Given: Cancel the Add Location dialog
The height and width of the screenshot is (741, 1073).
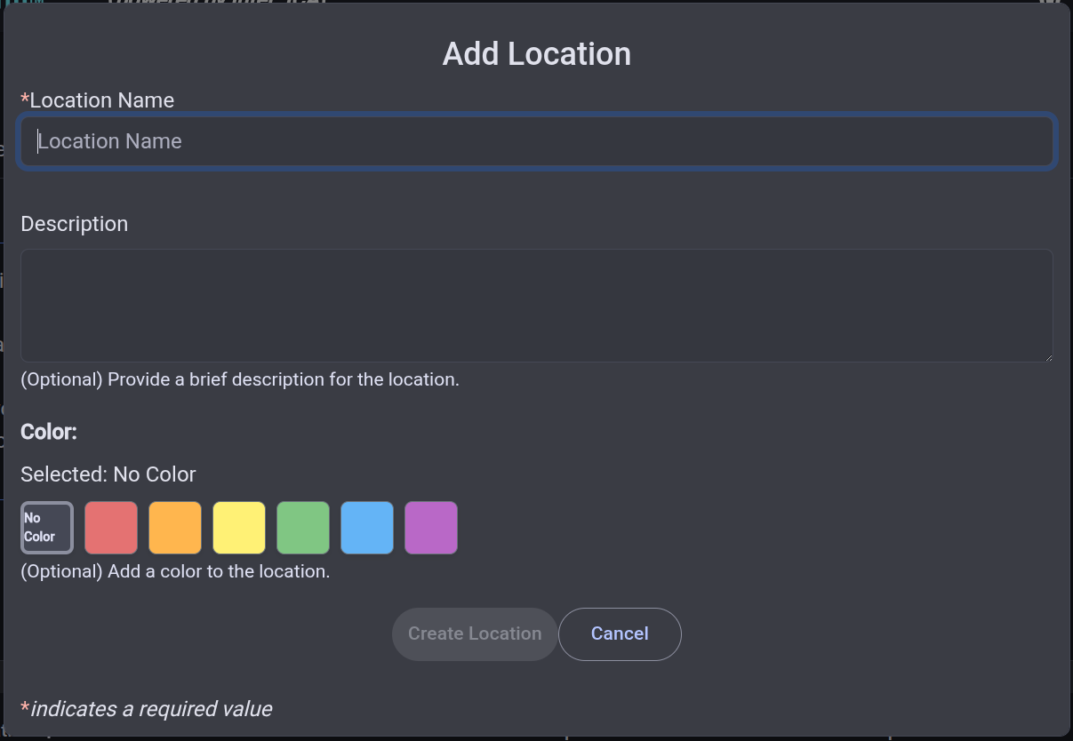Looking at the screenshot, I should (620, 634).
